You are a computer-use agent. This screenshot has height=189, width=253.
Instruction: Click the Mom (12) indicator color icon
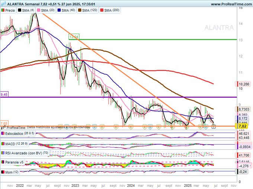[3, 172]
